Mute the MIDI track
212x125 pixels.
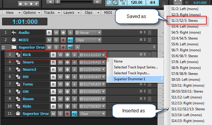point(49,40)
